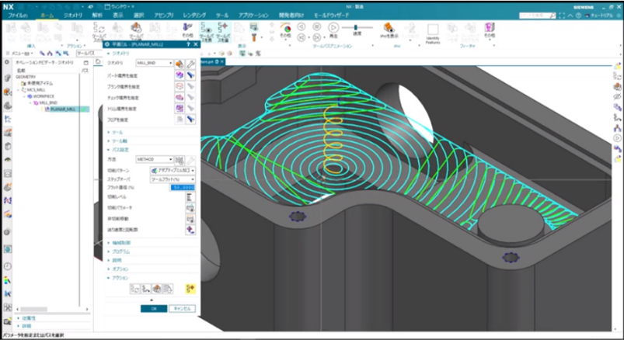Image resolution: width=624 pixels, height=340 pixels.
Task: Open 切削パラメータ cutting parameters icon
Action: tap(190, 207)
